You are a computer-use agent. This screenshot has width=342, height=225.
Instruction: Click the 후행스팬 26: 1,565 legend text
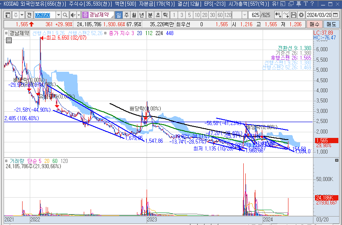click(x=291, y=58)
